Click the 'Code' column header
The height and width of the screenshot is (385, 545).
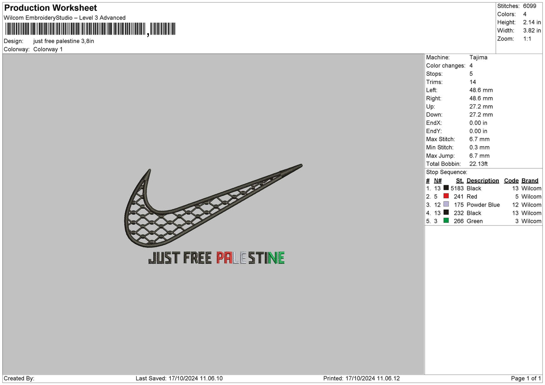pos(511,180)
